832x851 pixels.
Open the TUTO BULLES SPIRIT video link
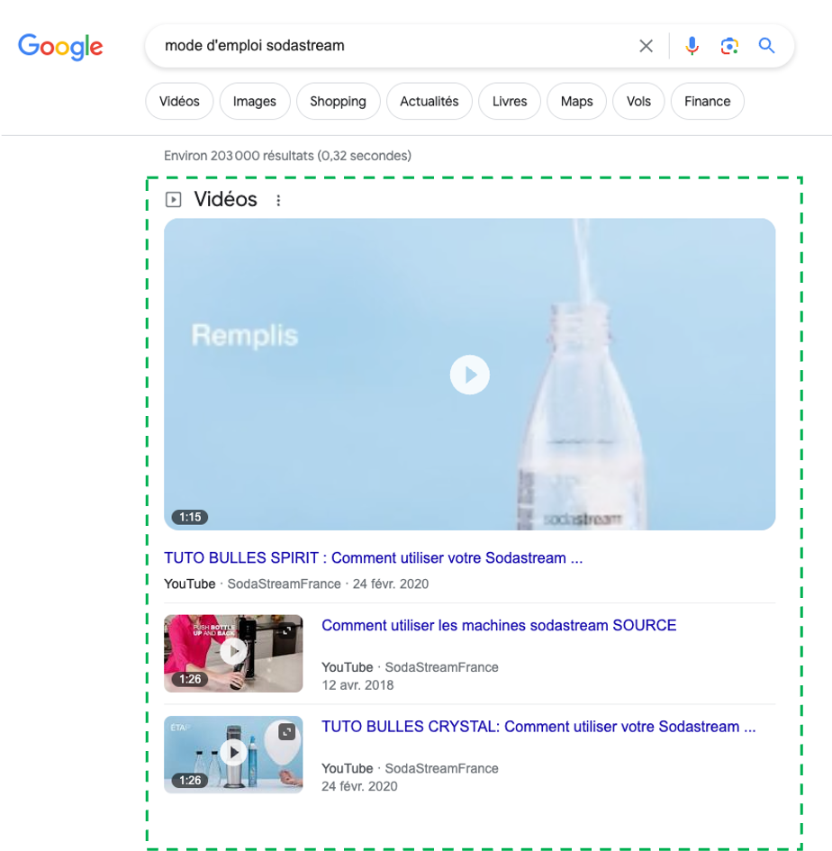tap(374, 558)
